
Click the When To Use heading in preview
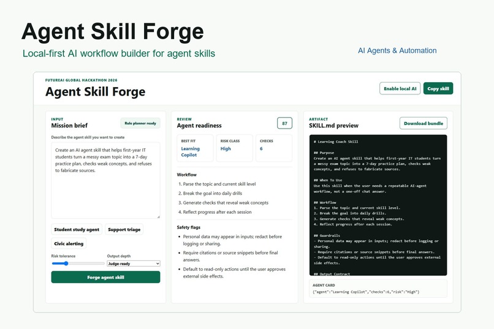tap(328, 180)
